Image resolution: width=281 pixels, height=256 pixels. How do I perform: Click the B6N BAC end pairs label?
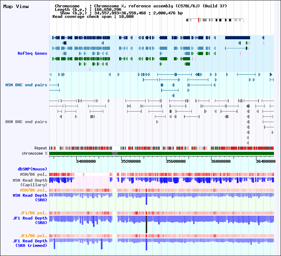26,122
